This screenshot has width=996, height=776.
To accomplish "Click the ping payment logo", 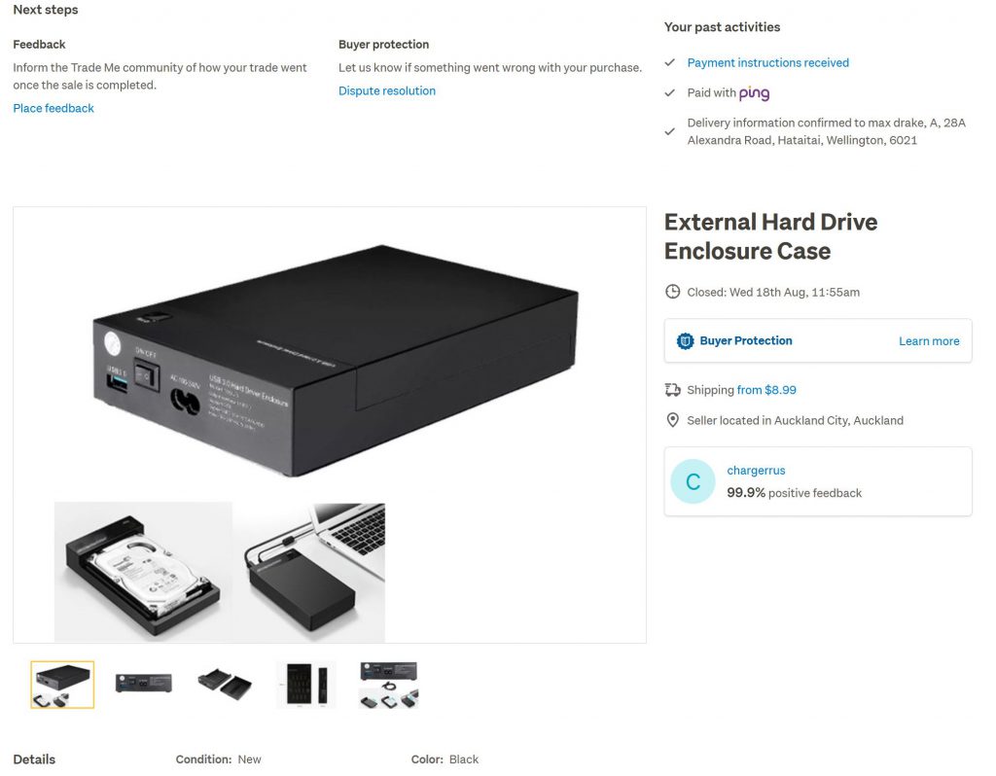I will click(x=754, y=93).
